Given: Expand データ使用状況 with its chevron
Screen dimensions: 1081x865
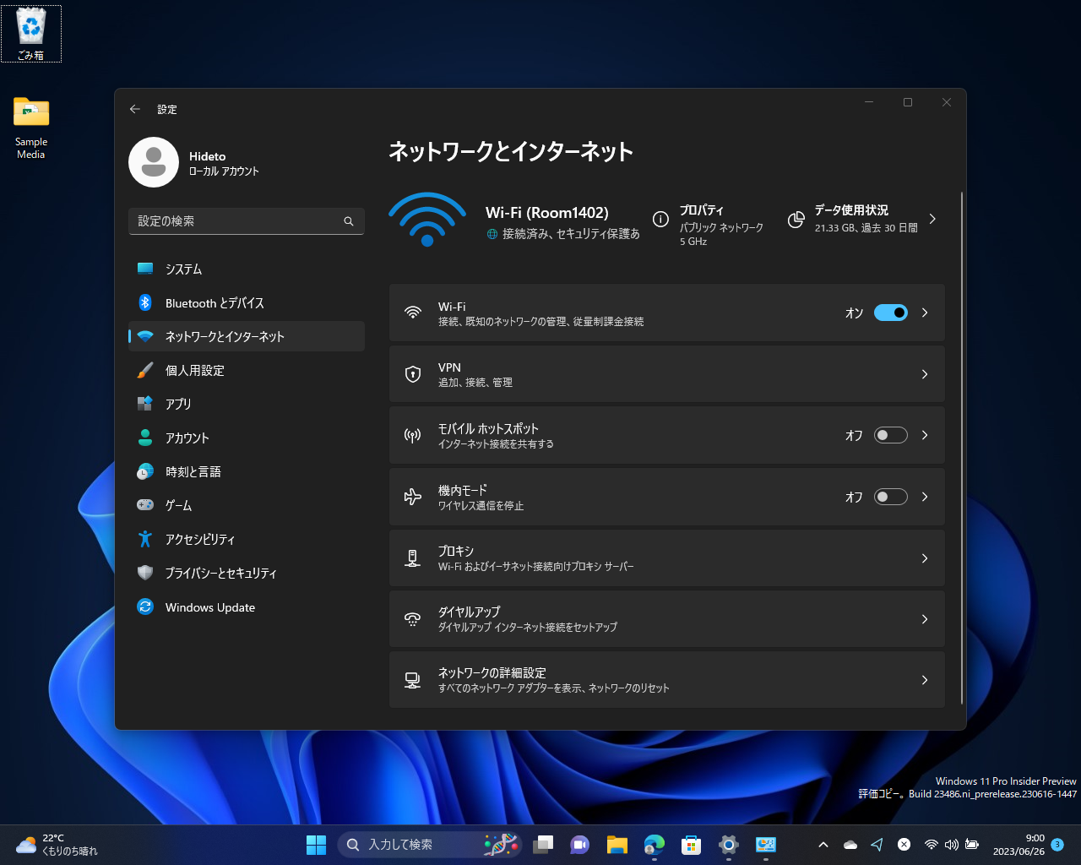Looking at the screenshot, I should point(932,219).
